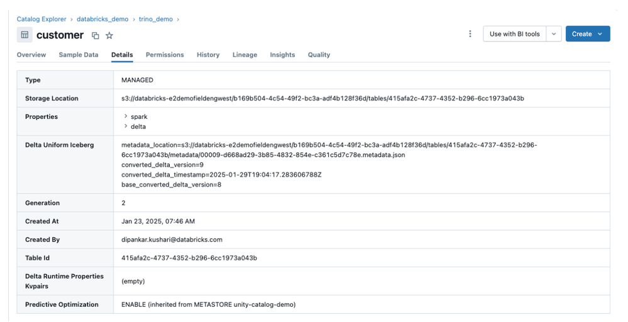Click Use with BI tools button

click(x=514, y=34)
